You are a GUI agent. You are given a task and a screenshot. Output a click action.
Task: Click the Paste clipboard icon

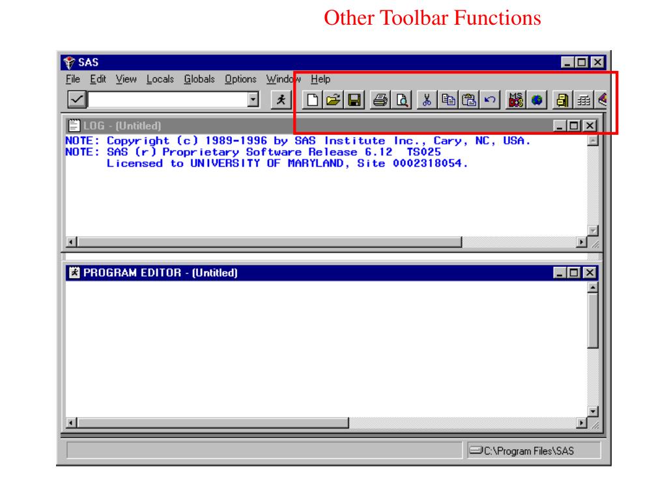(469, 100)
